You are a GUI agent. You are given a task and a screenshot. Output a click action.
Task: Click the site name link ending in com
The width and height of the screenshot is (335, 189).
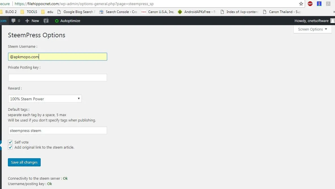[x=3, y=21]
